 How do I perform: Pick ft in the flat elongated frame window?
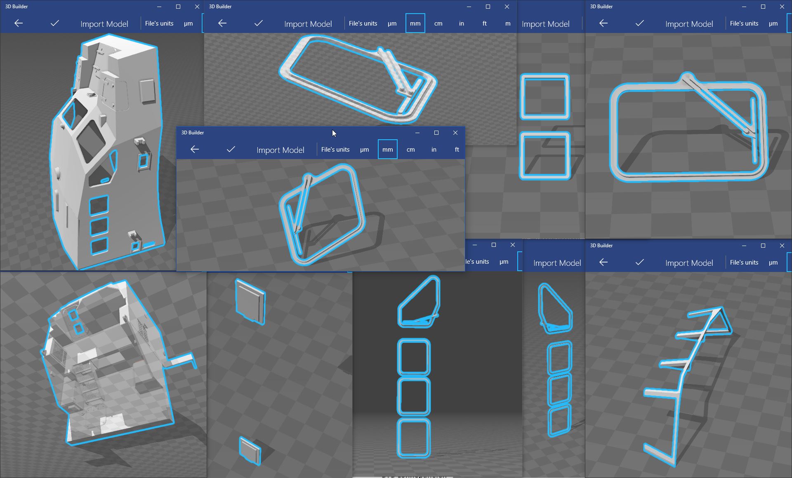tap(485, 23)
